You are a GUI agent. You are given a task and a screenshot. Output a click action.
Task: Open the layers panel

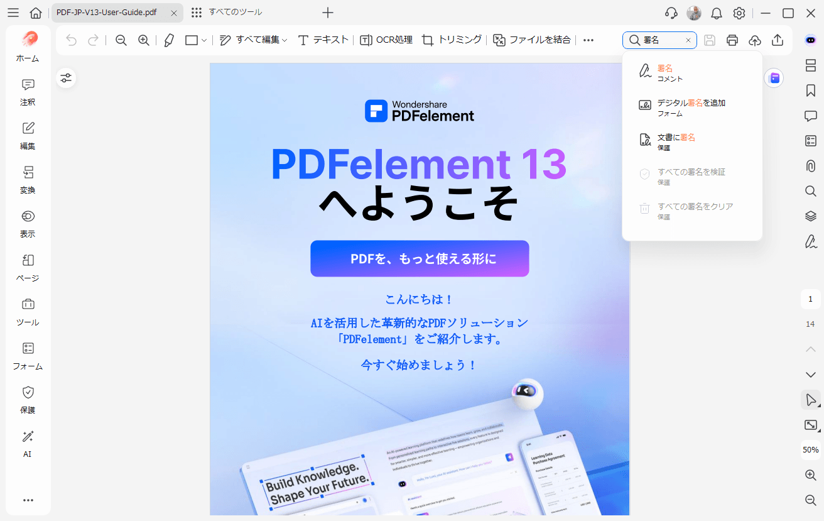pos(811,216)
